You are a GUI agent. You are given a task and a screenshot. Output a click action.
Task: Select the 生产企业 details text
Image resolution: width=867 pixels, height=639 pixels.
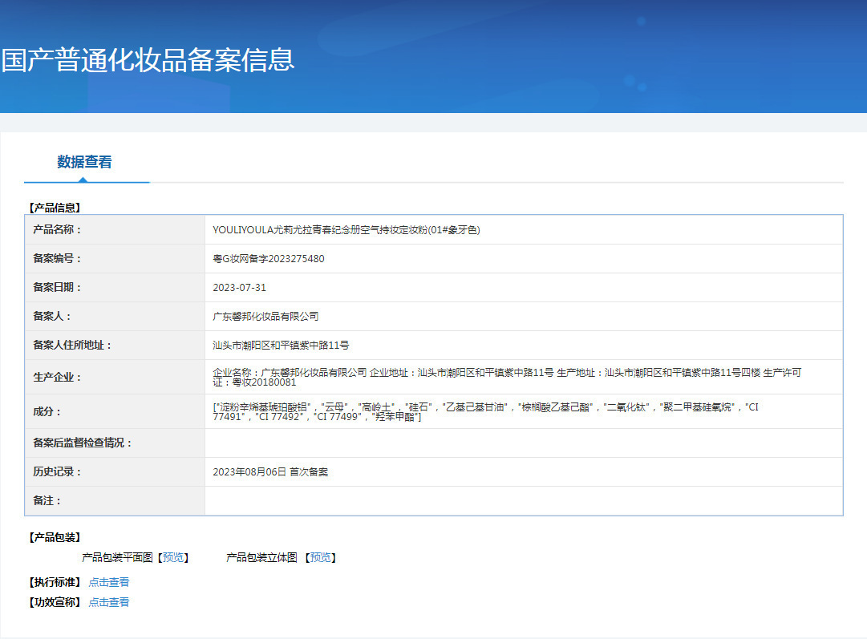pos(507,377)
